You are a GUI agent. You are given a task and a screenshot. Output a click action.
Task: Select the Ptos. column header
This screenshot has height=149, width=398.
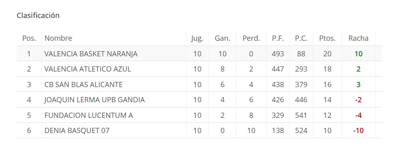click(327, 38)
